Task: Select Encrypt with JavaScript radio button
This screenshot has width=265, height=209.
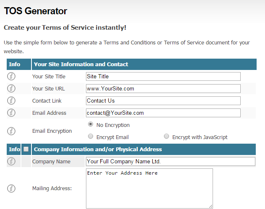Action: pos(166,137)
